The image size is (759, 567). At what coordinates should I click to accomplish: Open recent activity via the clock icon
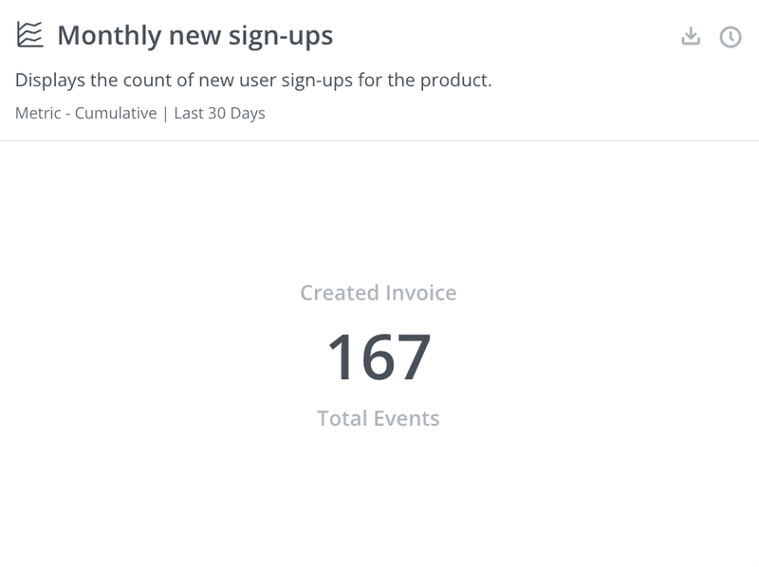tap(728, 35)
